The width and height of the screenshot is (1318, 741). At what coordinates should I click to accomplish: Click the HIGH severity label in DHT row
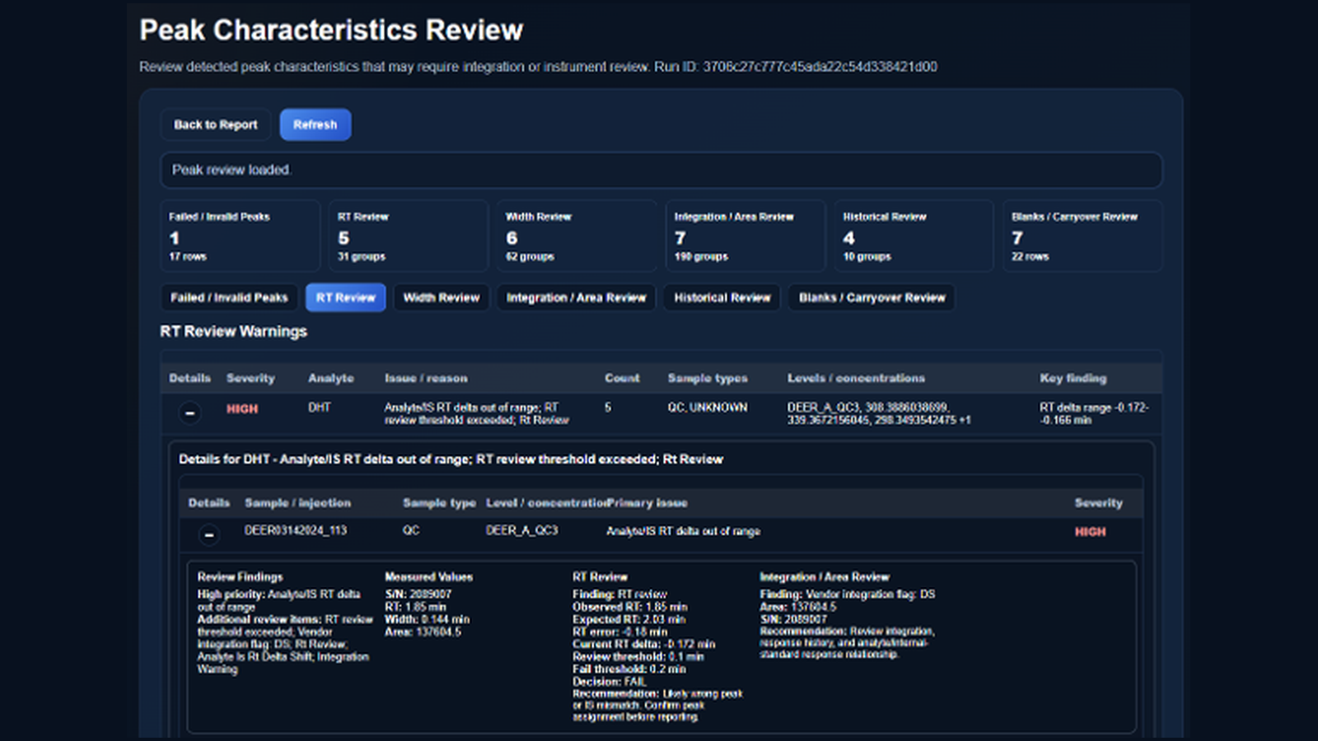pos(242,408)
